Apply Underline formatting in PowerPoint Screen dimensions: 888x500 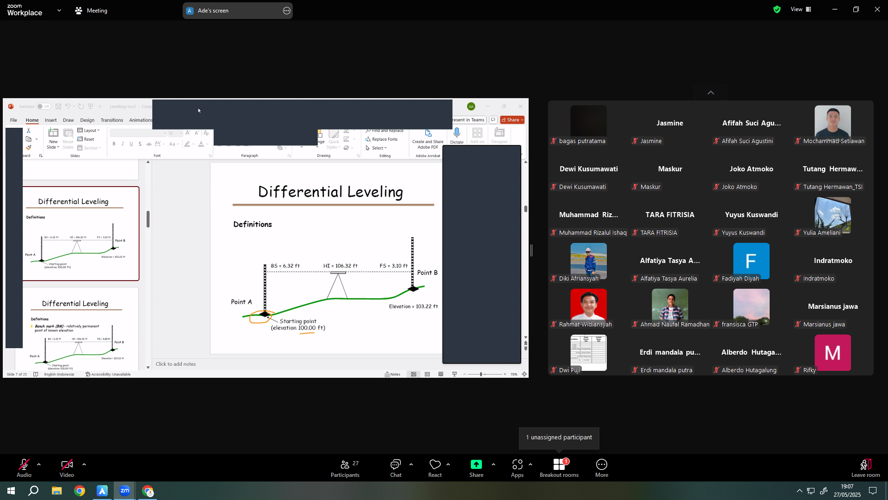[x=131, y=144]
